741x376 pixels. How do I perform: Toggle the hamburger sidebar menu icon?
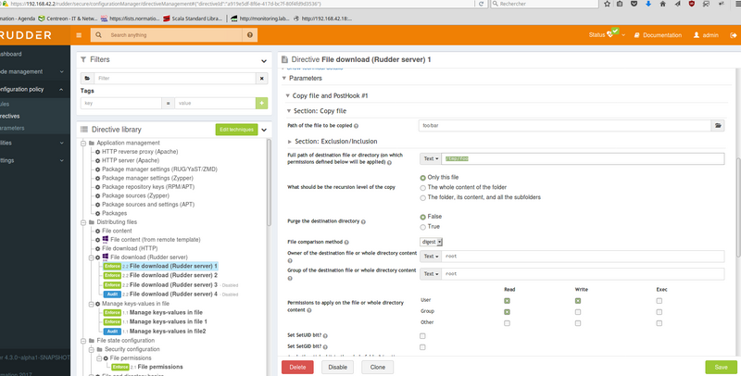79,35
